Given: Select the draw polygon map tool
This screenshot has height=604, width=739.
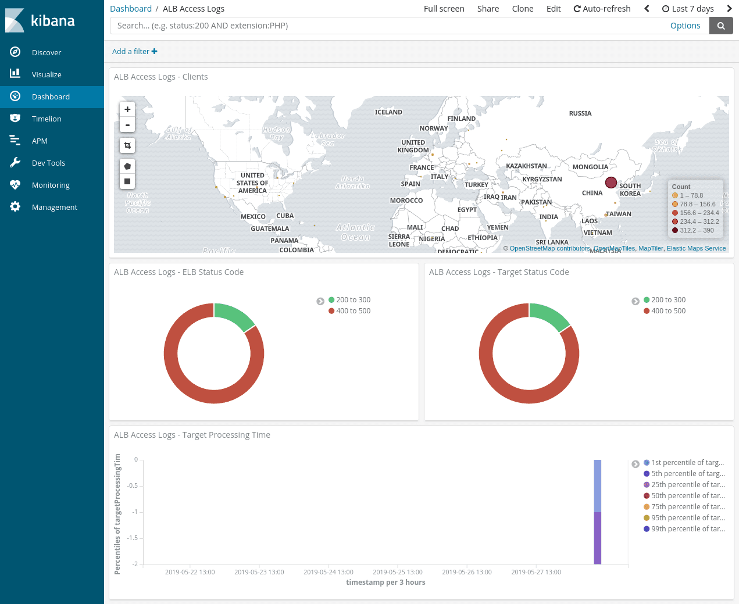Looking at the screenshot, I should point(127,166).
